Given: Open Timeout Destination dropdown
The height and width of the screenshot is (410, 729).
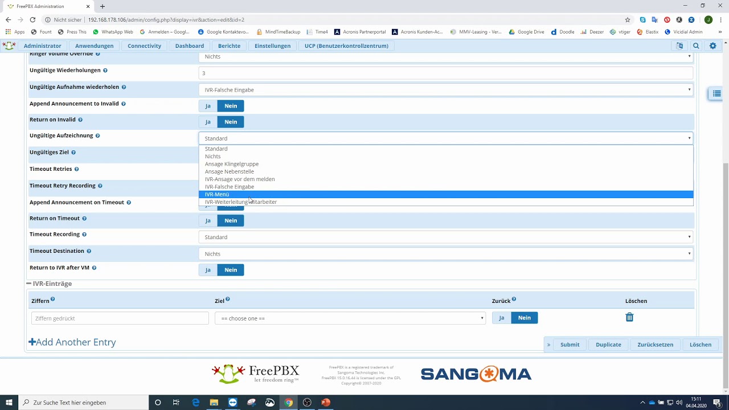Looking at the screenshot, I should [446, 254].
